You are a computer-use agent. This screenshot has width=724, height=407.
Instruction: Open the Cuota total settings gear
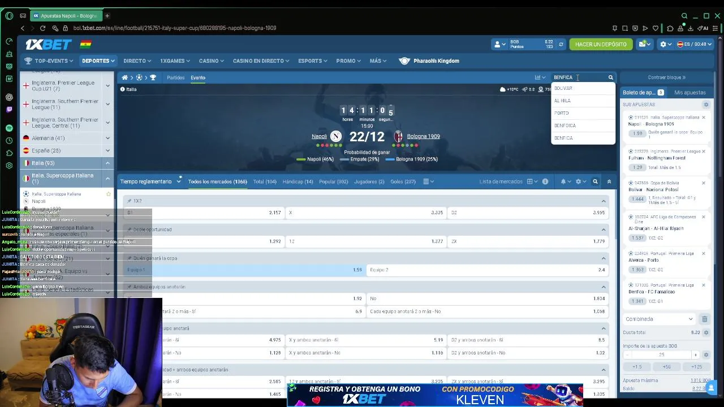click(x=706, y=332)
